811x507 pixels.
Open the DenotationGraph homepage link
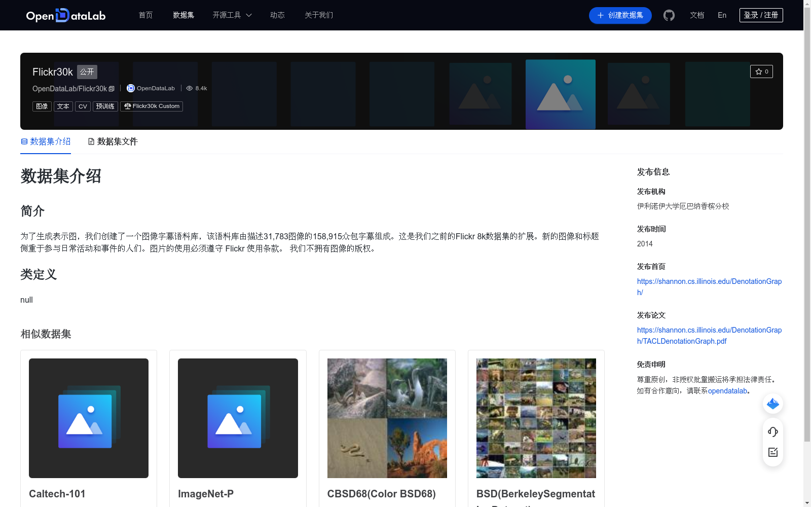pyautogui.click(x=709, y=287)
